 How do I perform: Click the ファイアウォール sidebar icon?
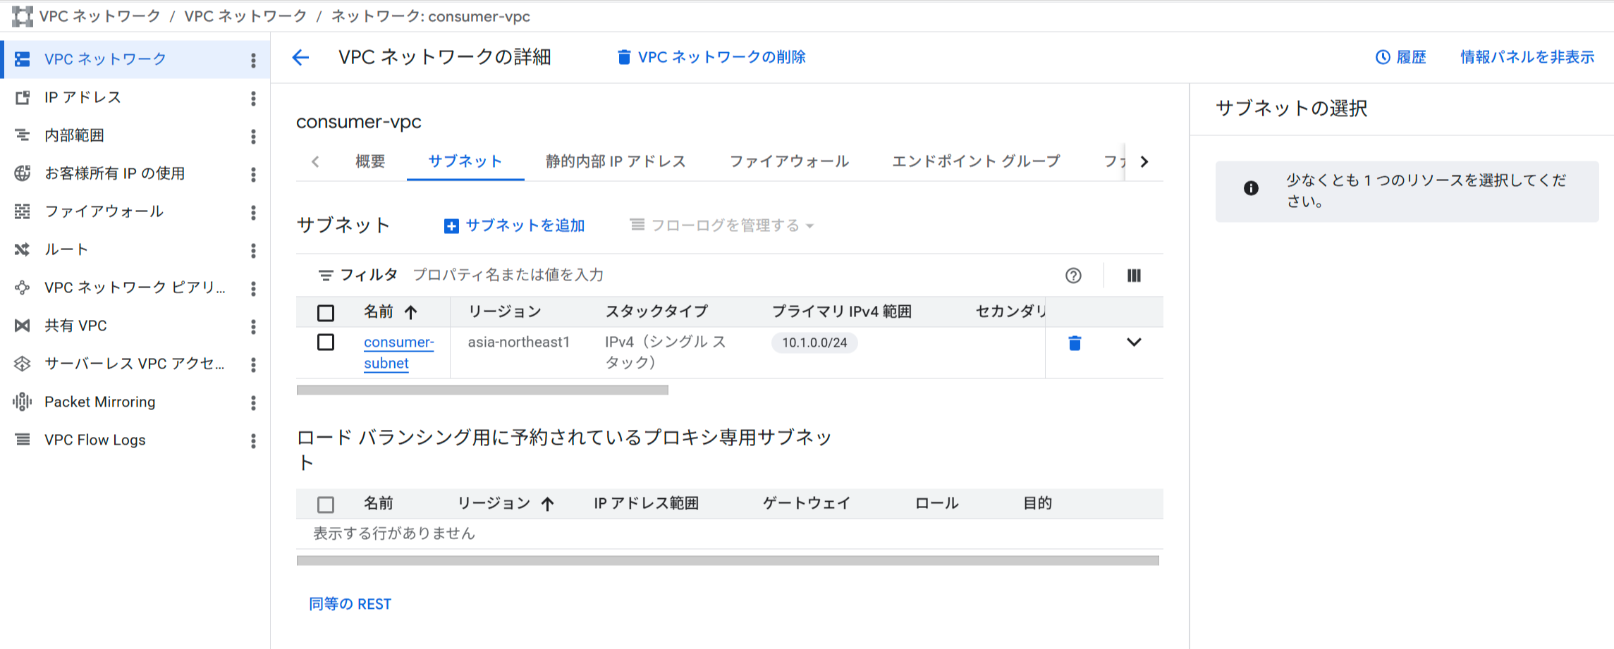tap(22, 211)
